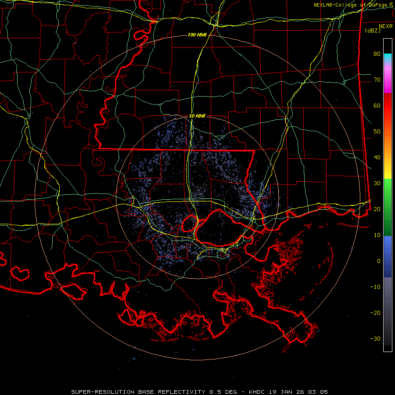Screen dimensions: 395x395
Task: Click the gray negative dBZ color bar segment
Action: click(x=388, y=311)
